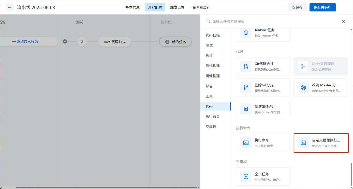Open the 触发设置 tab
Image resolution: width=353 pixels, height=189 pixels.
pos(177,7)
